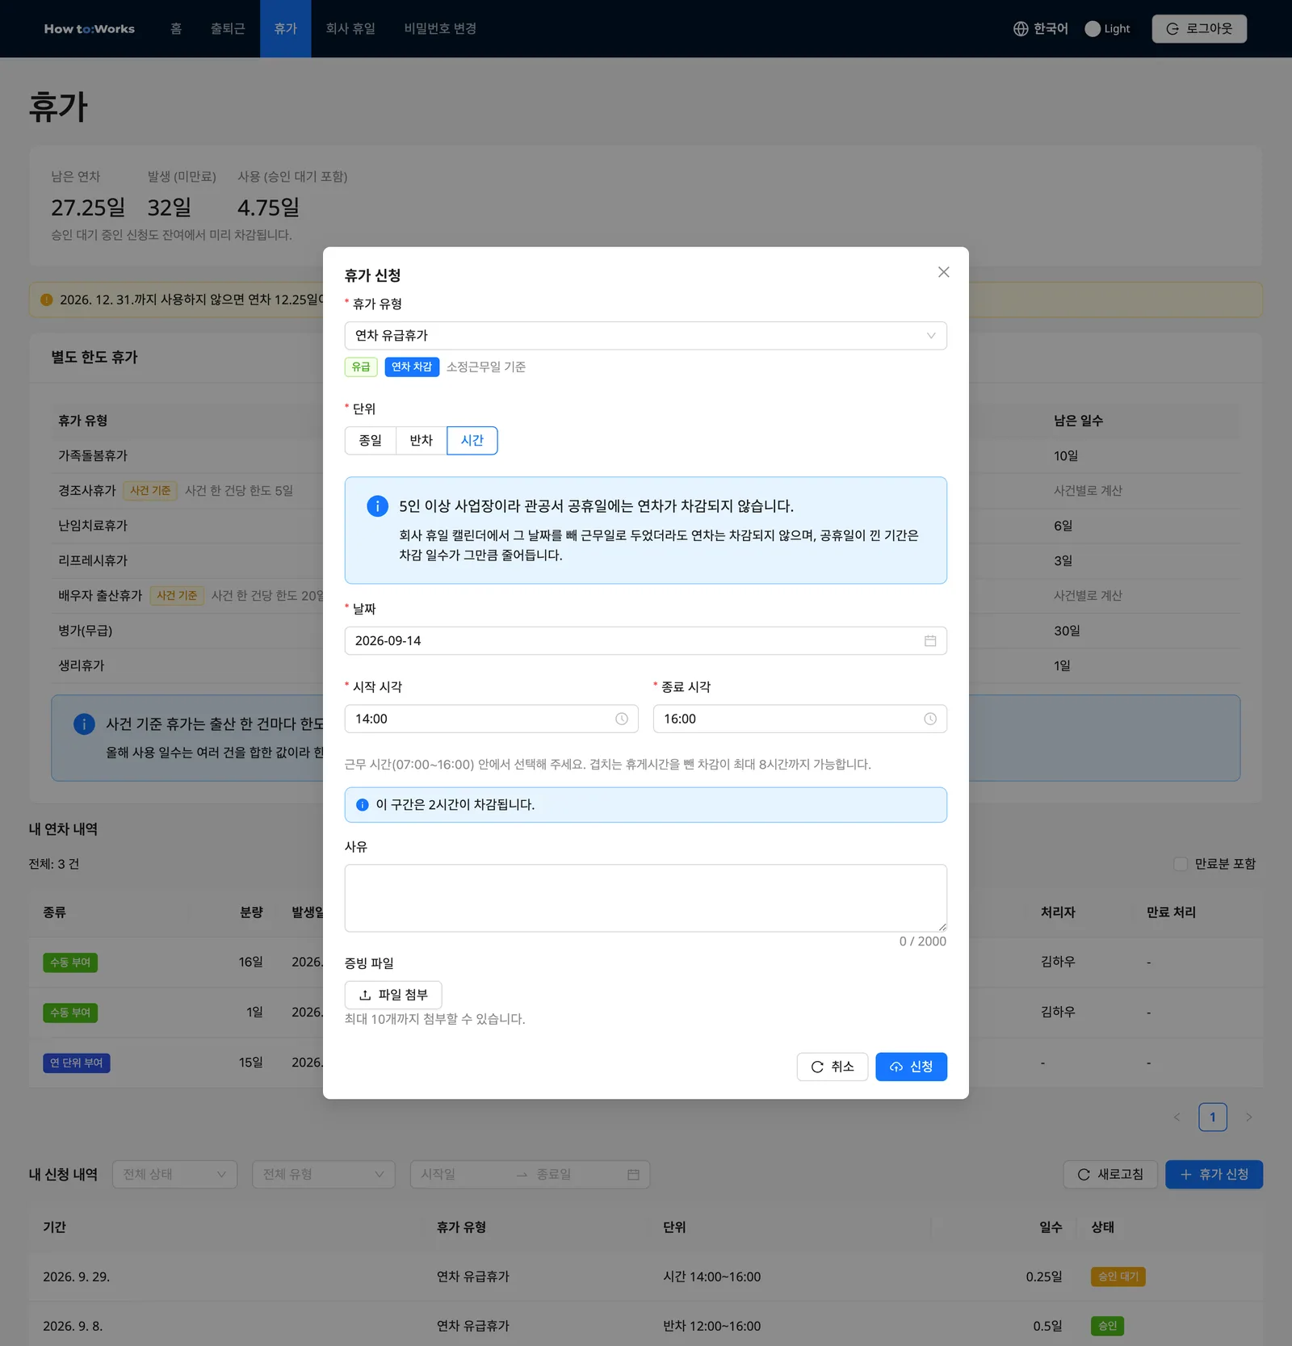This screenshot has width=1292, height=1346.
Task: Open the 회사 휴일 nav tab
Action: pos(350,29)
